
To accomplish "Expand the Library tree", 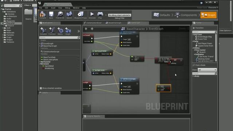I will pyautogui.click(x=193, y=76).
